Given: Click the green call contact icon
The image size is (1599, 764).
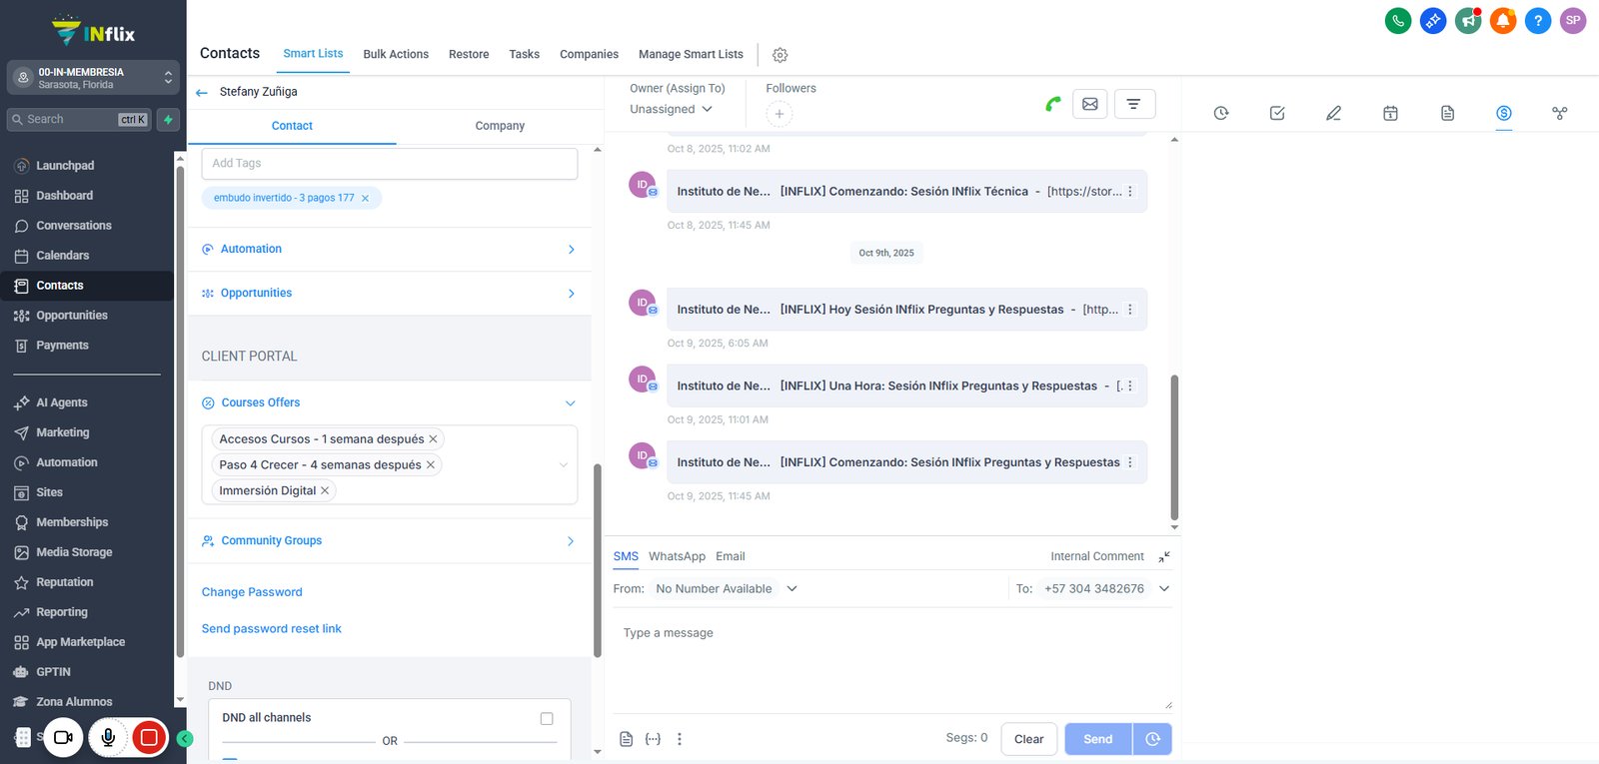Looking at the screenshot, I should 1053,104.
